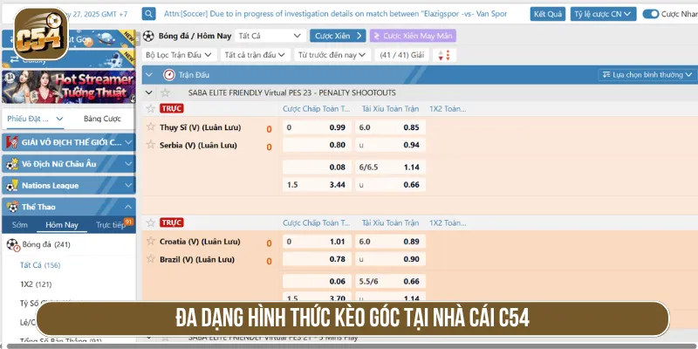Click Thụy Sĩ handicap odds 0.99
The height and width of the screenshot is (349, 698).
point(317,127)
